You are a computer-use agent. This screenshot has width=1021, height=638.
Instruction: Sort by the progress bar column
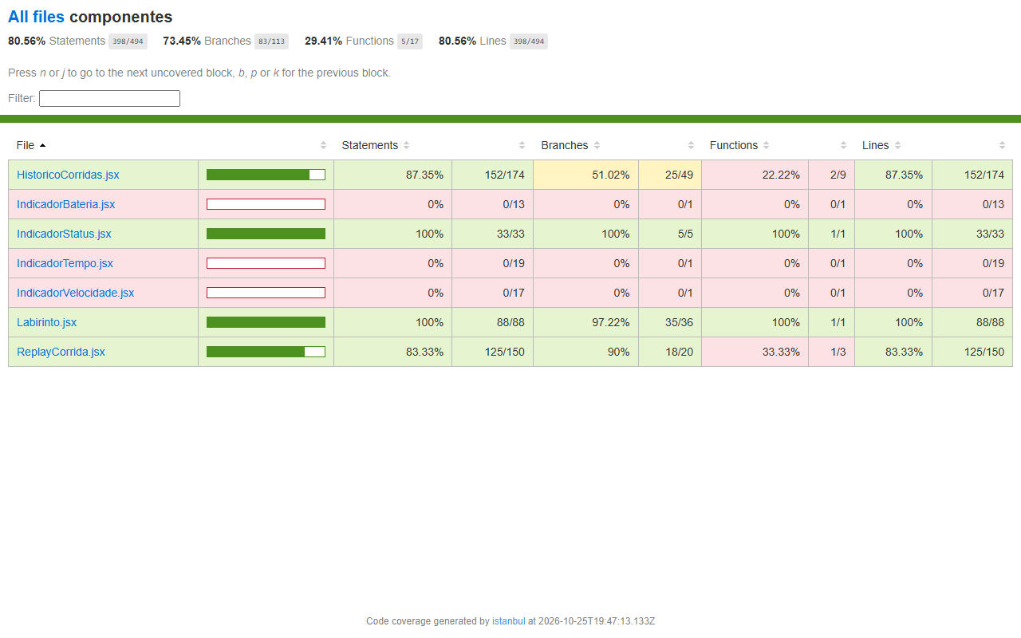pyautogui.click(x=323, y=145)
